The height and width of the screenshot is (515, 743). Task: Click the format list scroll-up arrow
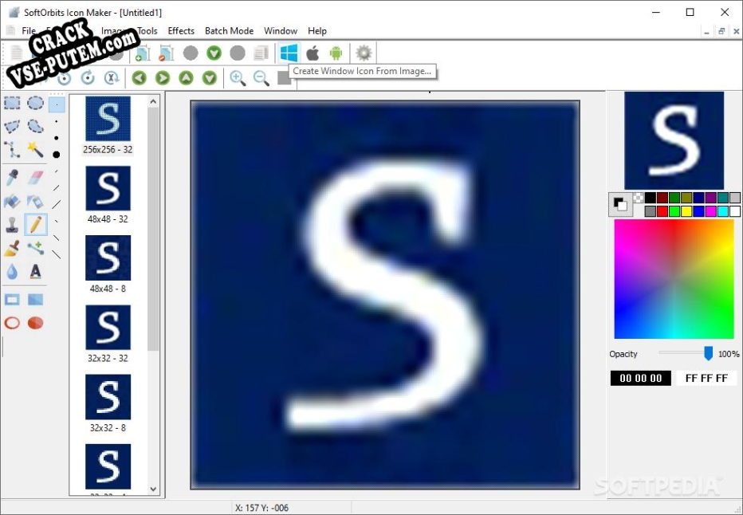click(x=153, y=101)
